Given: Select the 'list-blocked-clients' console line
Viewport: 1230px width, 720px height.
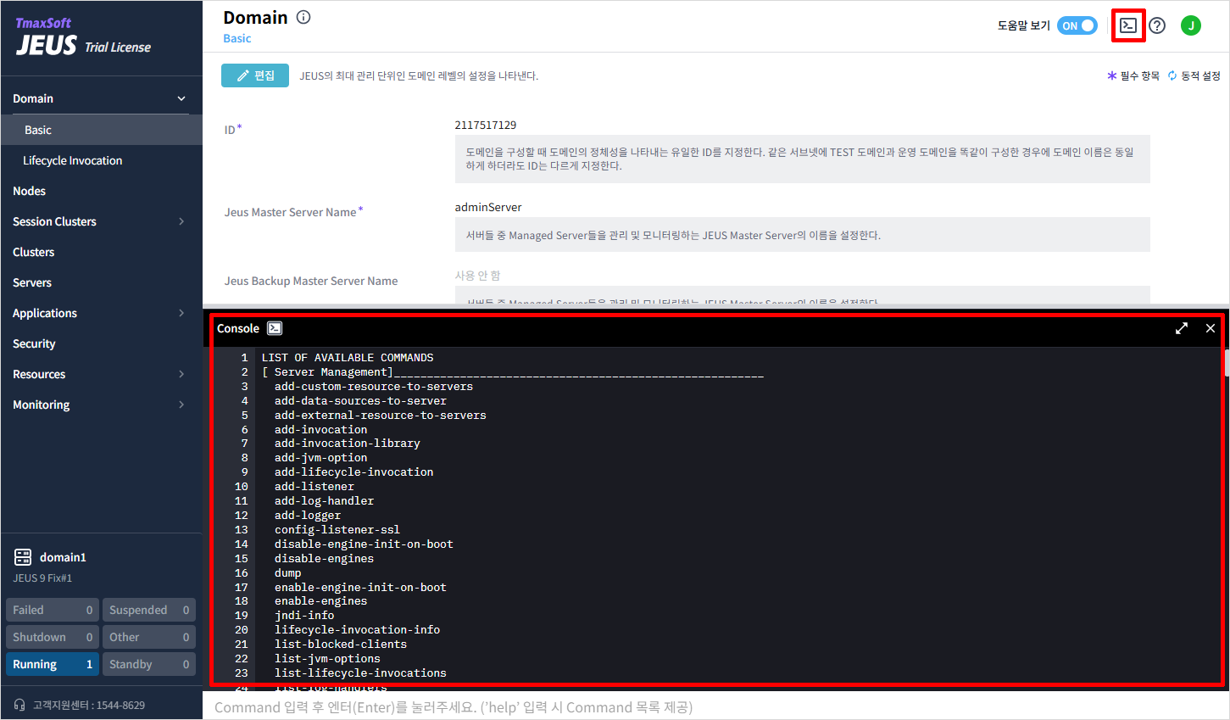Looking at the screenshot, I should point(341,645).
